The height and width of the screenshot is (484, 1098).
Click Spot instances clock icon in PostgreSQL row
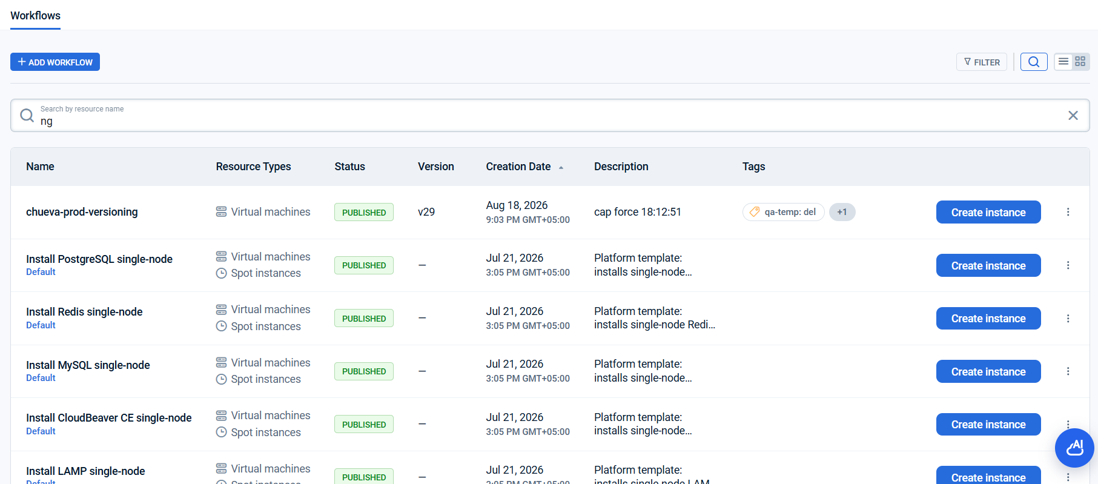[x=222, y=273]
